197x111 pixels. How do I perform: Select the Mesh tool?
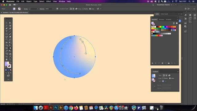6,48
